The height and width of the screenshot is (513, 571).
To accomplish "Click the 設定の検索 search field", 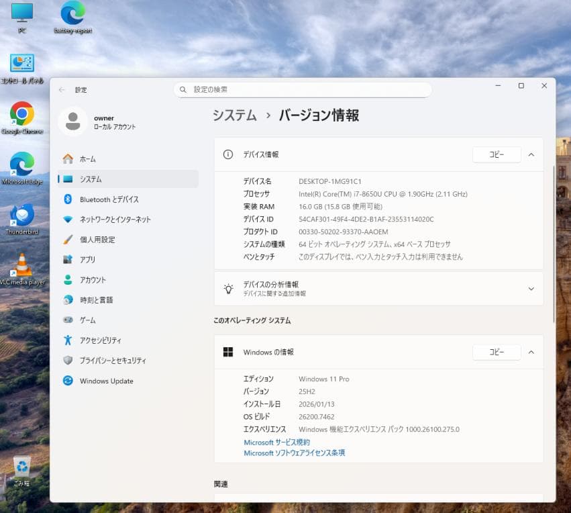I will 303,89.
